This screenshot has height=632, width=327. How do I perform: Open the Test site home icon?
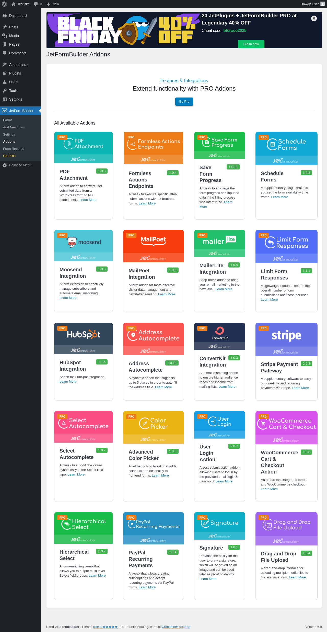click(x=13, y=4)
